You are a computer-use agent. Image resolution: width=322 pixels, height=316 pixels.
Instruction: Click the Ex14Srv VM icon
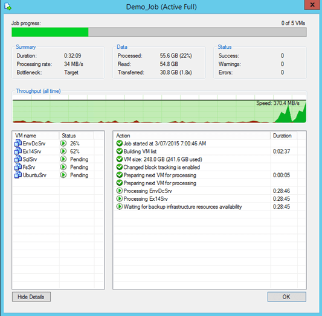pos(18,151)
